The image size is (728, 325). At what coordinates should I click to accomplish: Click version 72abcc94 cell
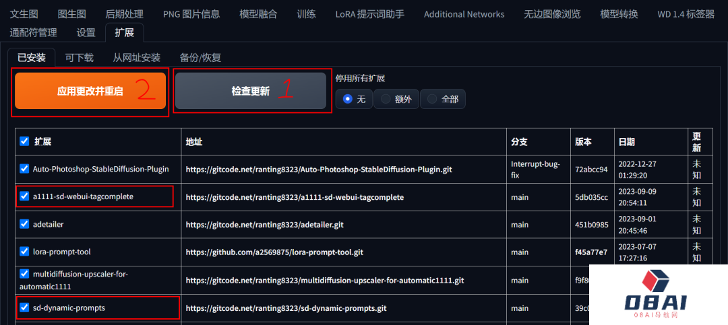click(x=591, y=170)
